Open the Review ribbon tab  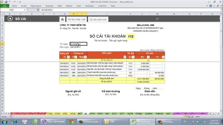pos(69,6)
